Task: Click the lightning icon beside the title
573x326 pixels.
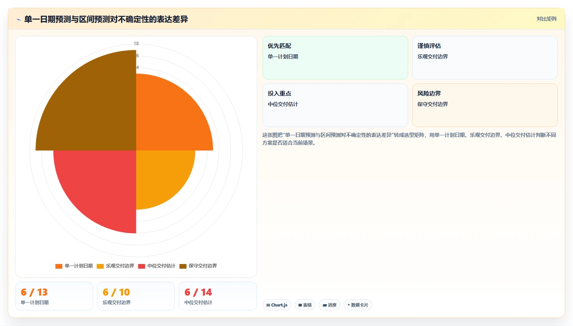Action: (x=18, y=19)
